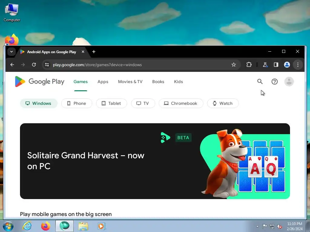Viewport: 310px width, 232px height.
Task: Select the Windows device filter
Action: pos(39,103)
